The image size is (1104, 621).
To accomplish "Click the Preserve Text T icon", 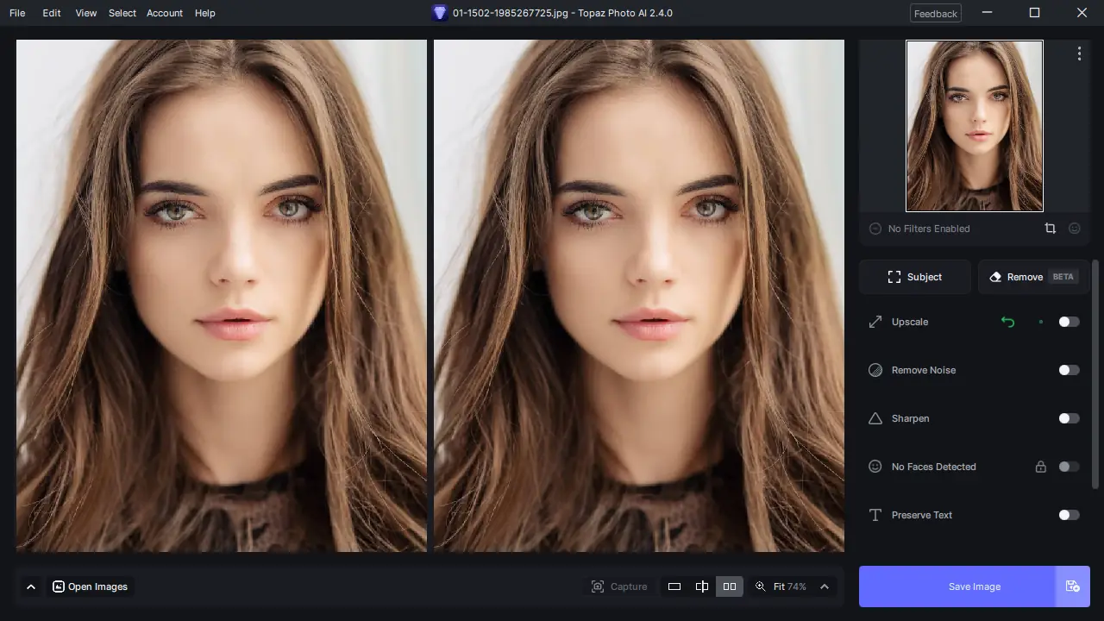I will coord(875,515).
